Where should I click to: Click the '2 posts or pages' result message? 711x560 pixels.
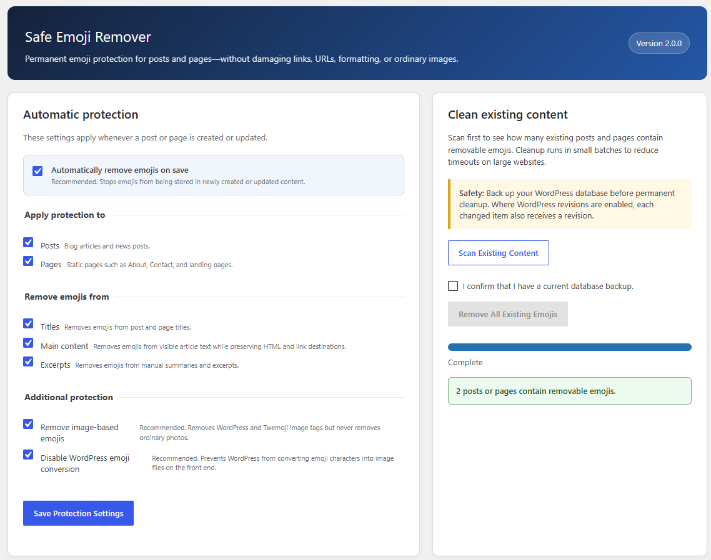point(570,391)
